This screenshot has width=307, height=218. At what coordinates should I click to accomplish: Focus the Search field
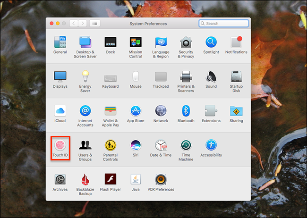point(224,24)
